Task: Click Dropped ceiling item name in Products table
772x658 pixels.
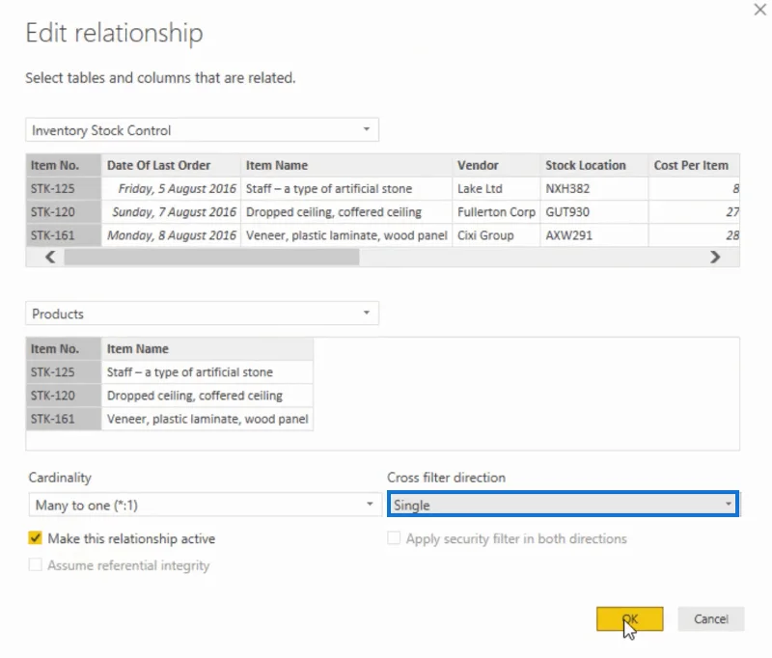Action: 207,396
